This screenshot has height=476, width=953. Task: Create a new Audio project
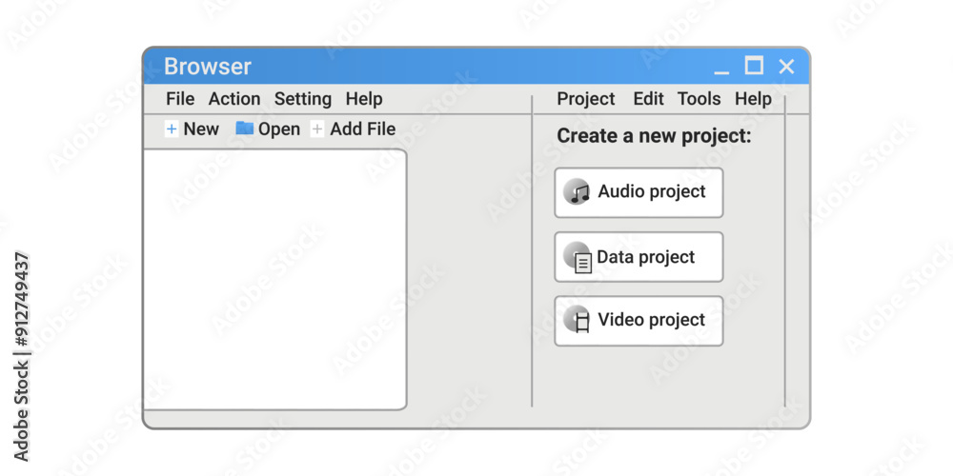coord(639,192)
